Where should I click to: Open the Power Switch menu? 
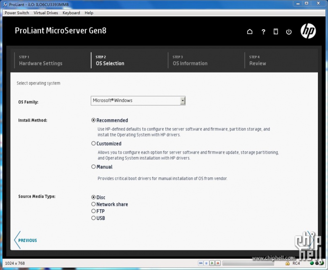pos(17,13)
